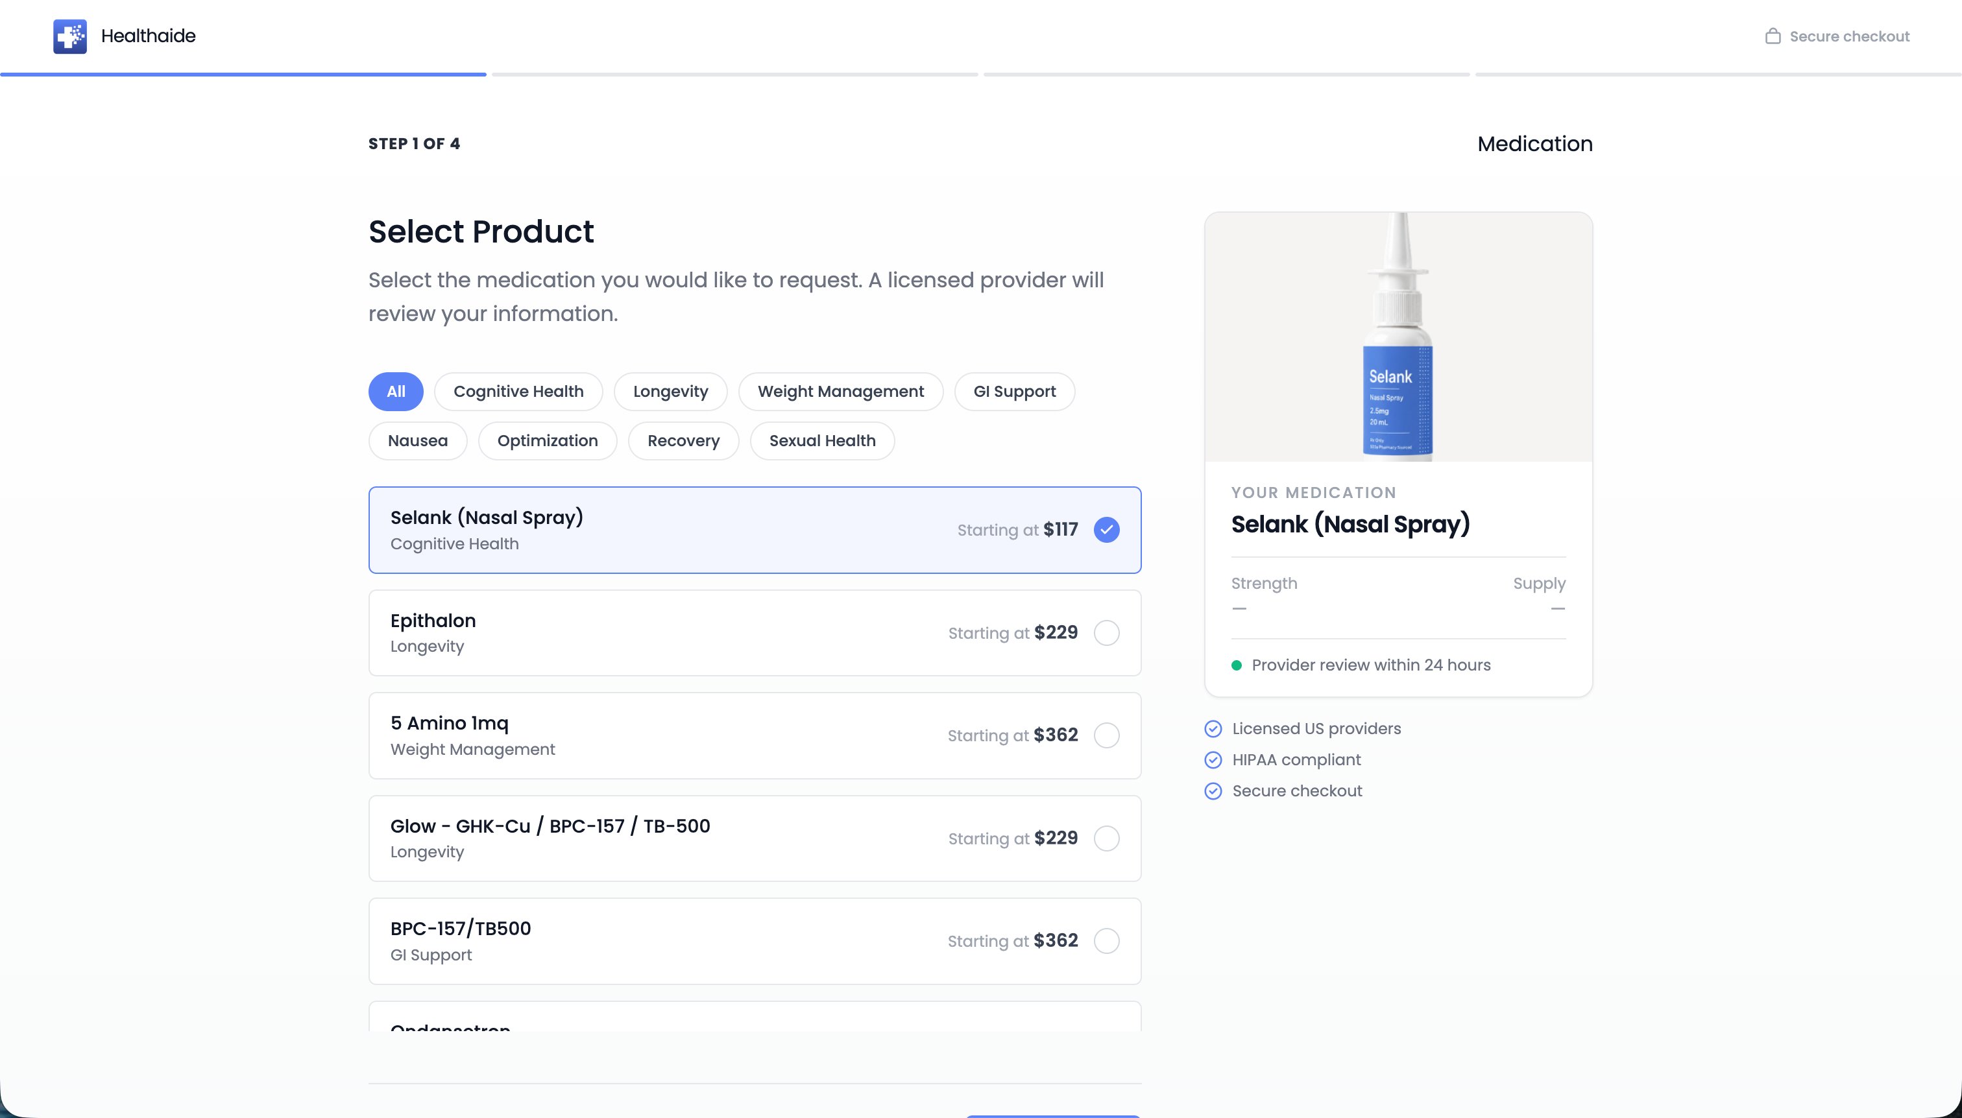Click the 'Starting at $362' price on BPC-157/TB500
Screen dimensions: 1962x1118
click(x=1013, y=940)
